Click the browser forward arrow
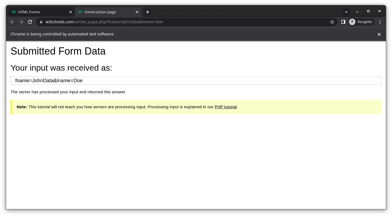 [x=21, y=22]
